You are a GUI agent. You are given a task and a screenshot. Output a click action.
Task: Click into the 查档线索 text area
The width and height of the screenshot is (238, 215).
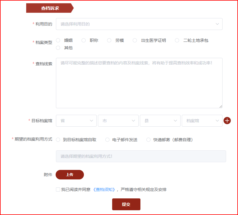point(139,83)
